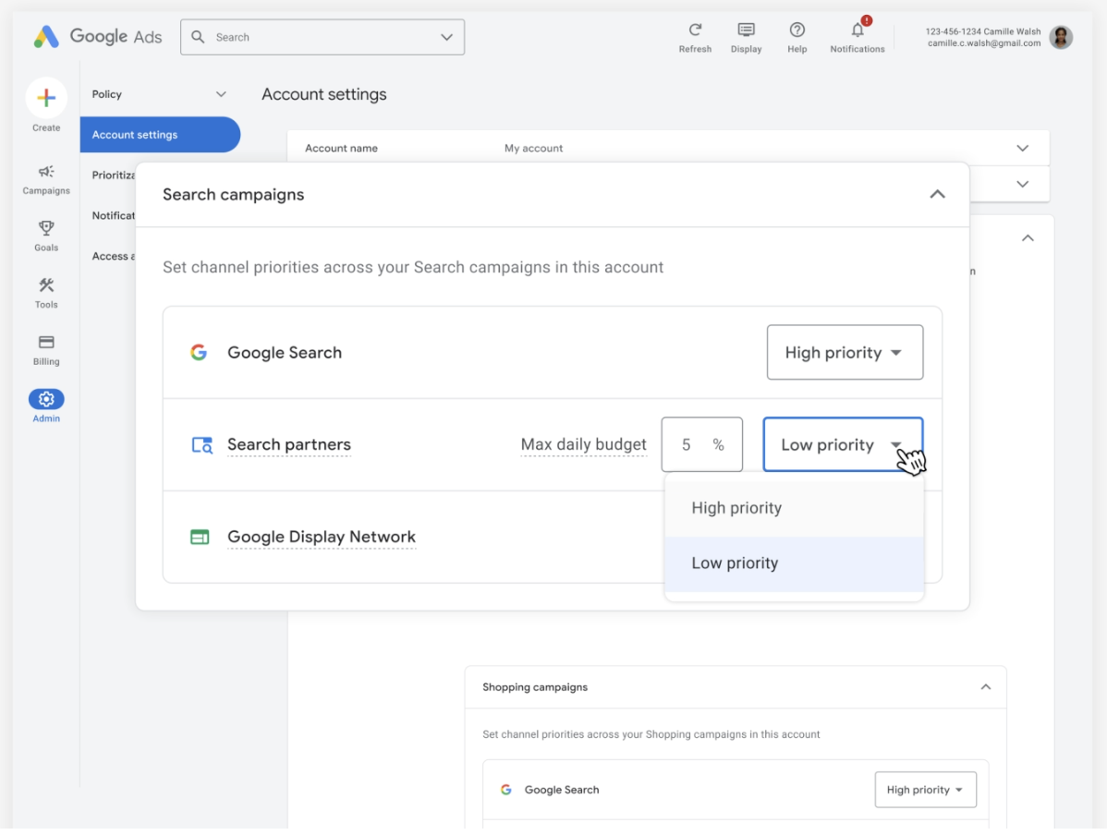Choose High priority from the dropdown list
The width and height of the screenshot is (1107, 835).
pyautogui.click(x=795, y=508)
